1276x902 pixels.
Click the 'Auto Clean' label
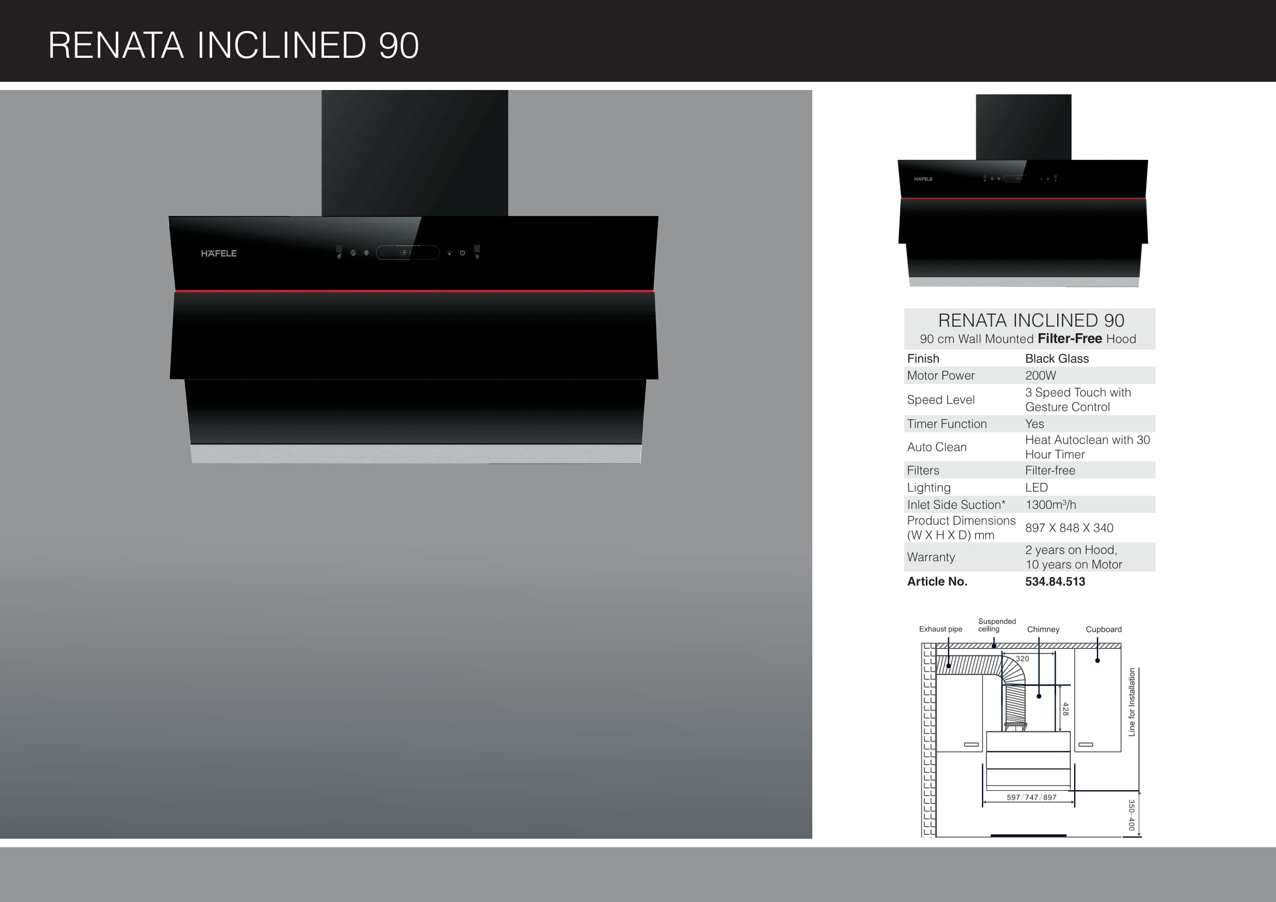pos(937,447)
